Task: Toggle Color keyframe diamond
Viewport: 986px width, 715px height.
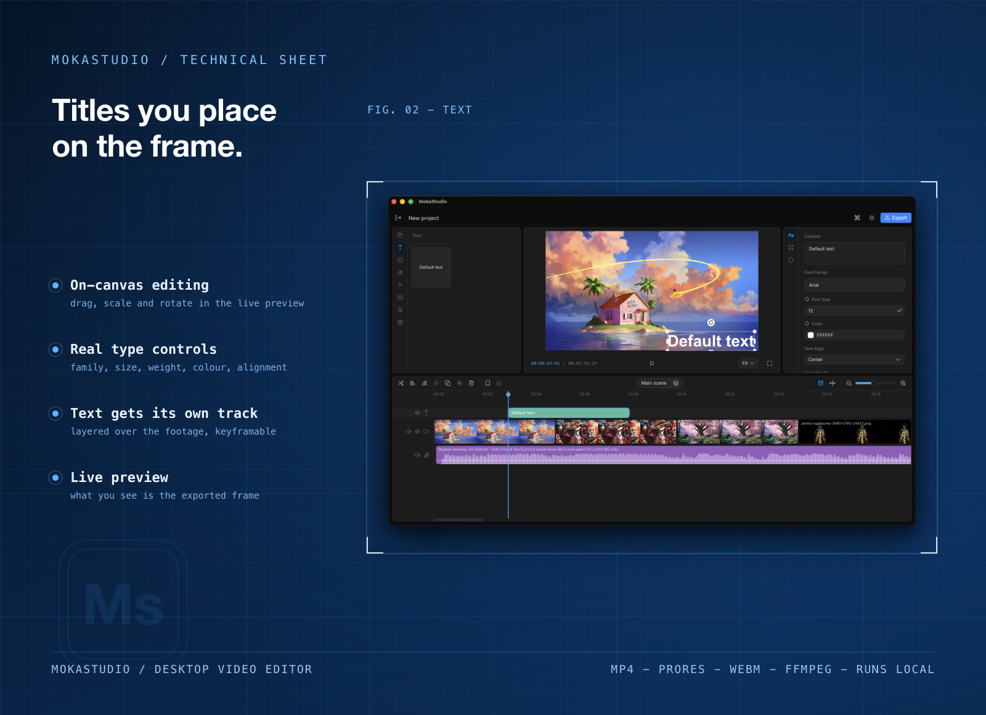Action: (x=807, y=323)
